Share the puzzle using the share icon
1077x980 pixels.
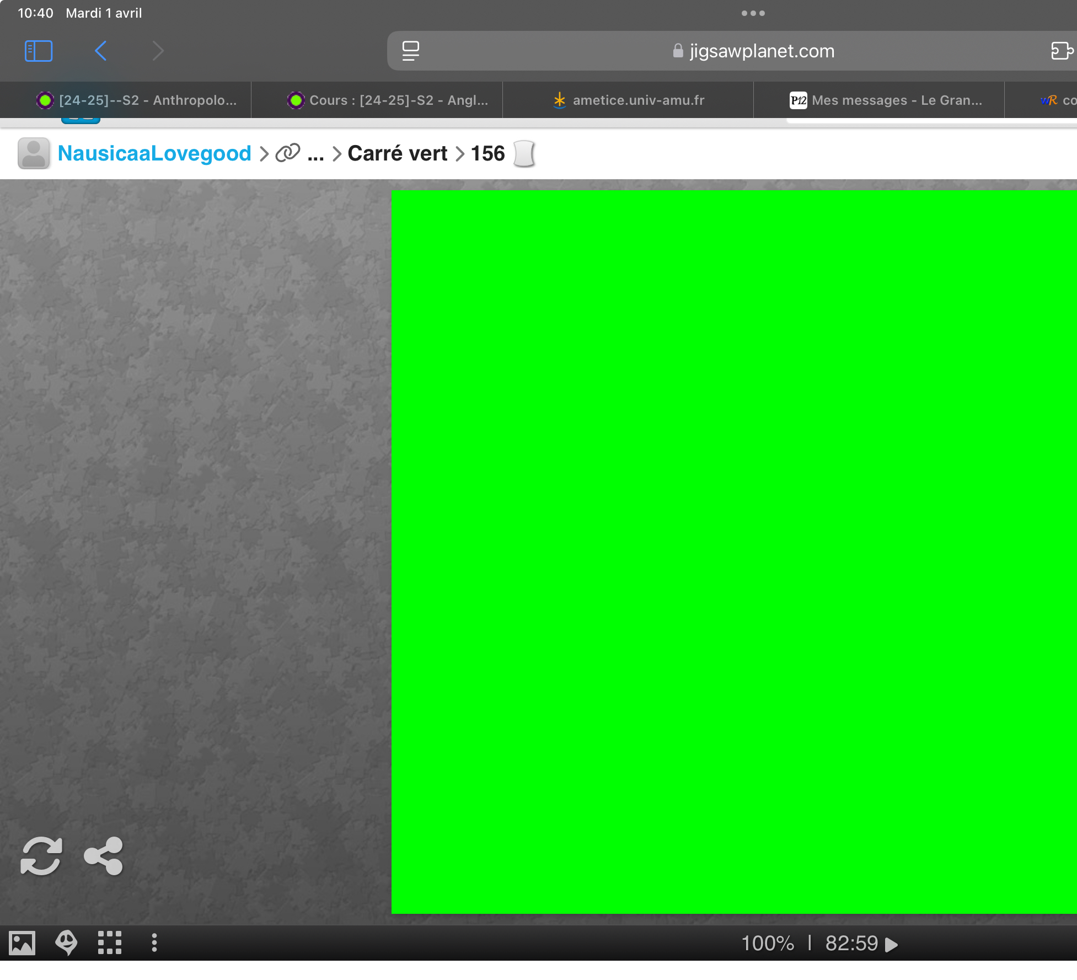[104, 856]
